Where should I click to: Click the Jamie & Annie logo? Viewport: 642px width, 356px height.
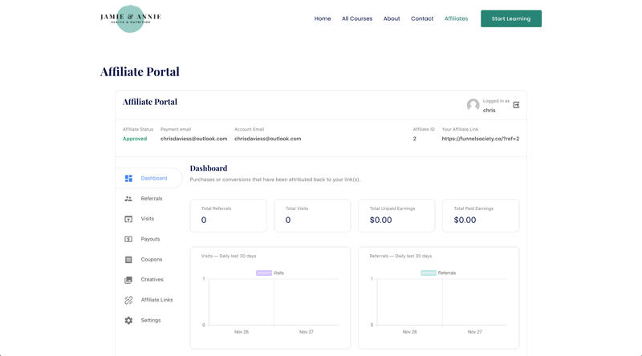click(131, 18)
